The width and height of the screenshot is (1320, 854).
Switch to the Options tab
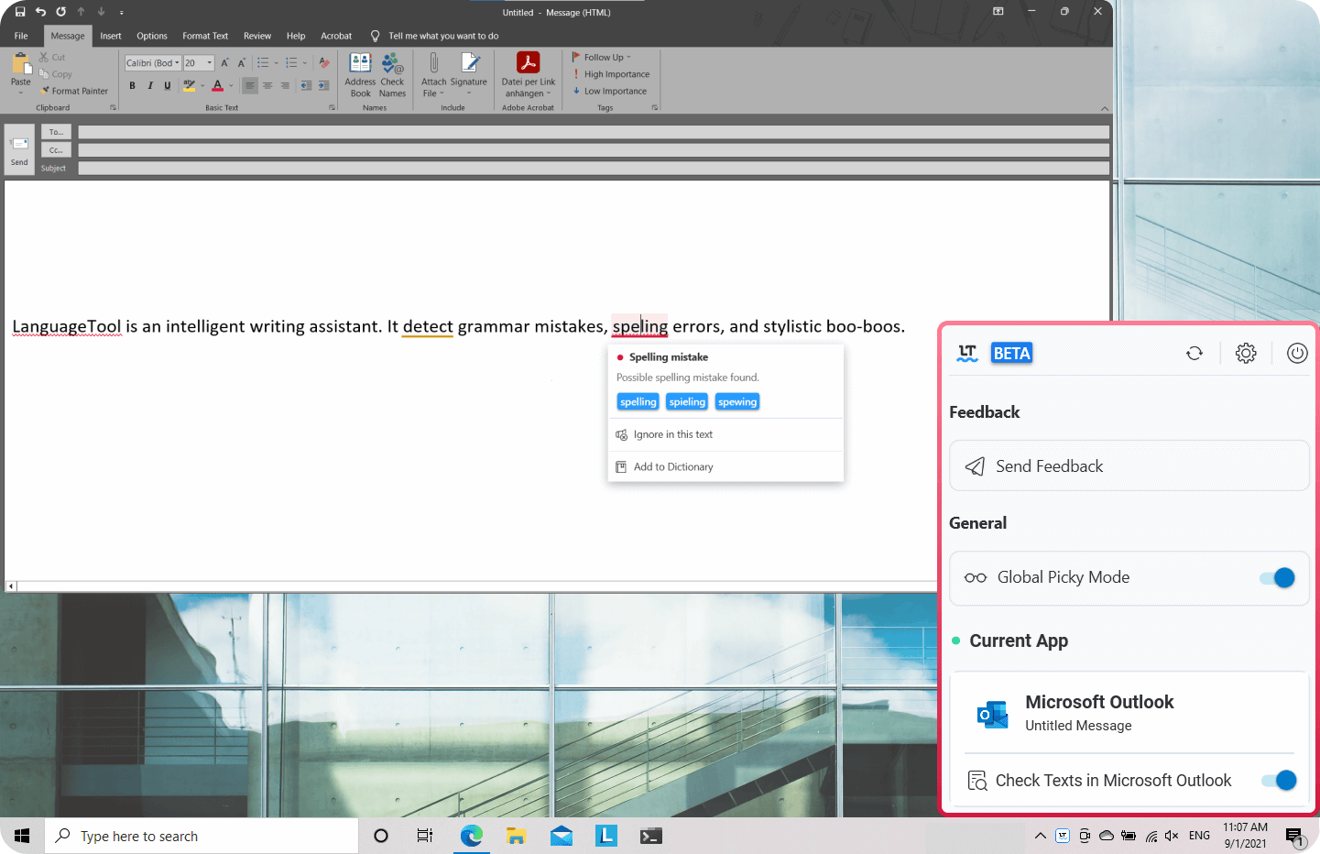point(152,36)
